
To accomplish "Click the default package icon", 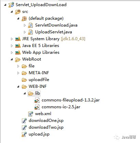I will coord(24,18).
